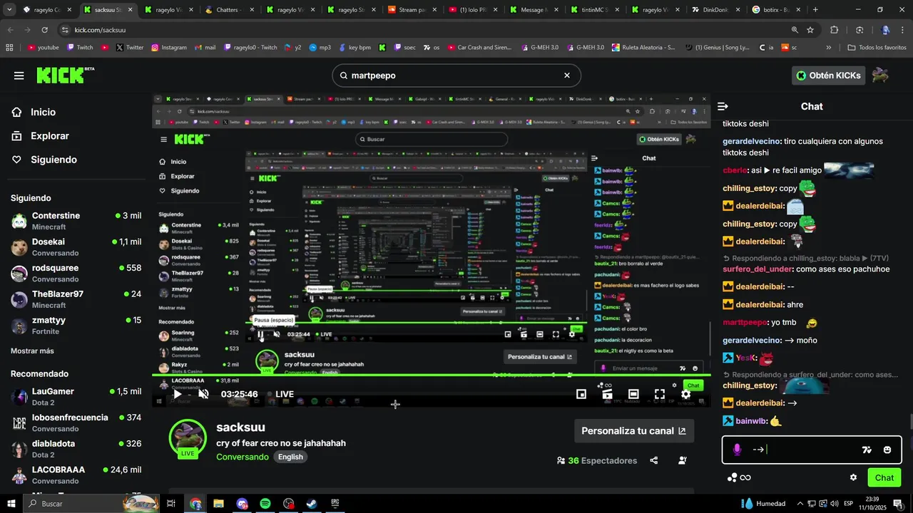This screenshot has width=913, height=513.
Task: Open rodsquaree's channel entry
Action: (76, 273)
